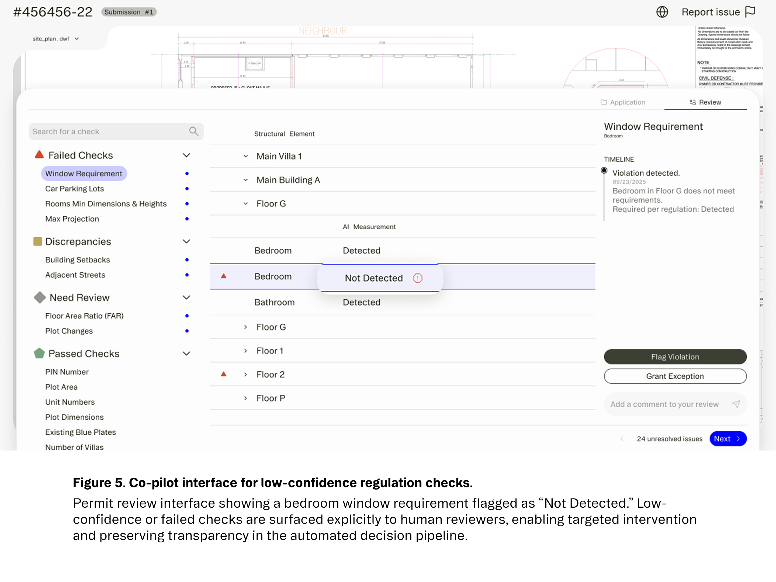The height and width of the screenshot is (582, 776).
Task: Switch to the Application tab
Action: pos(623,102)
